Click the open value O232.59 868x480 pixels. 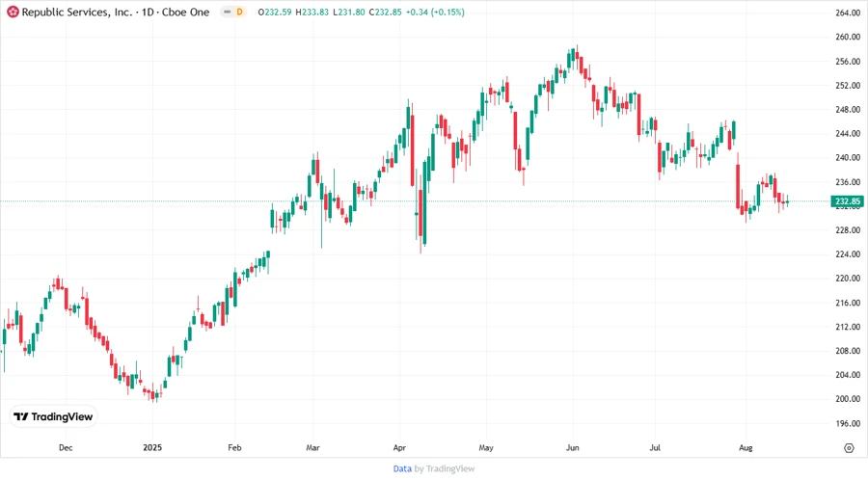(x=275, y=13)
